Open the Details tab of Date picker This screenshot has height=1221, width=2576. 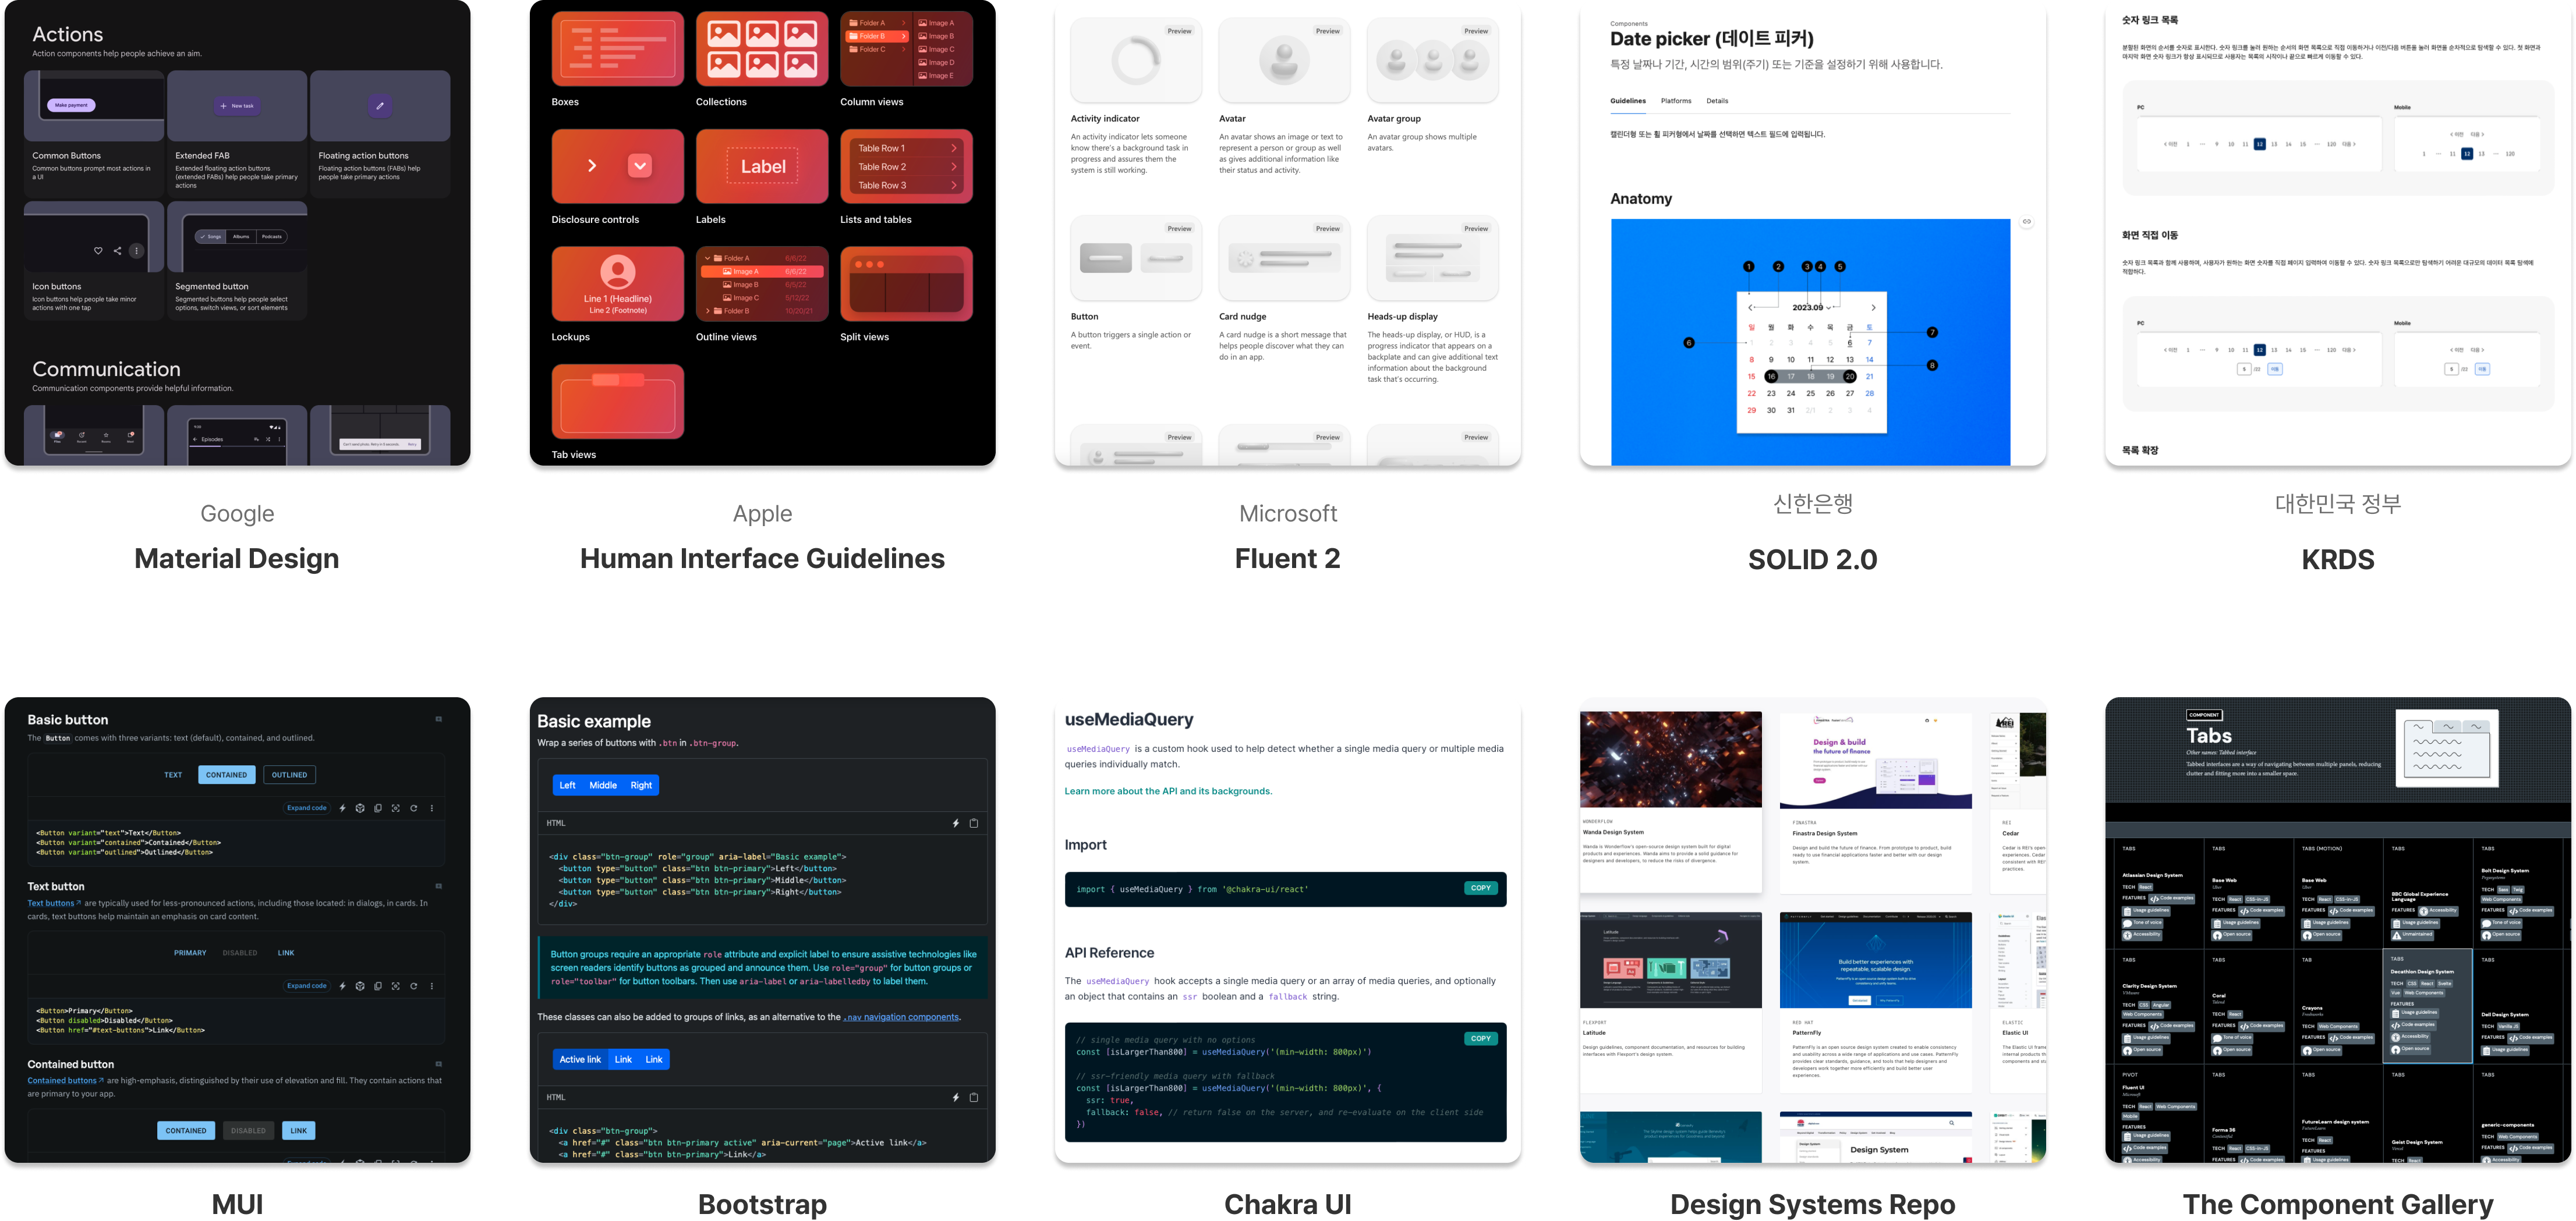point(1717,101)
